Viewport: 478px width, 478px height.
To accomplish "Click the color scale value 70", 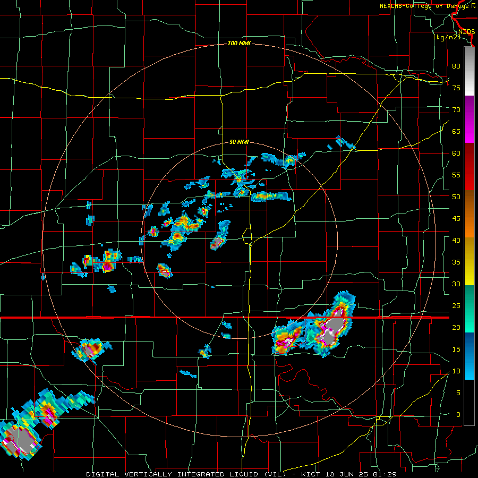I will point(456,110).
